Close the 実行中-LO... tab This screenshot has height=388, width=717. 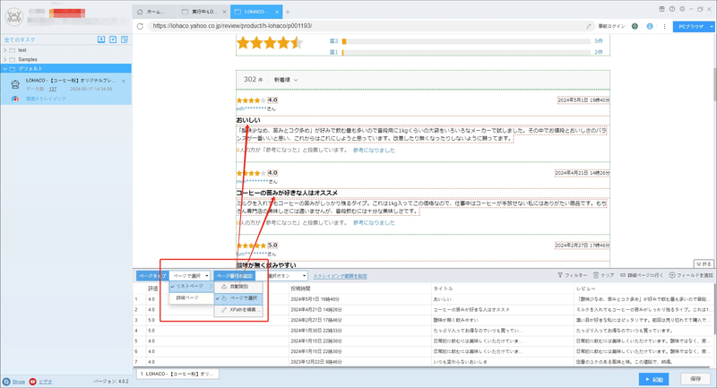tap(224, 12)
